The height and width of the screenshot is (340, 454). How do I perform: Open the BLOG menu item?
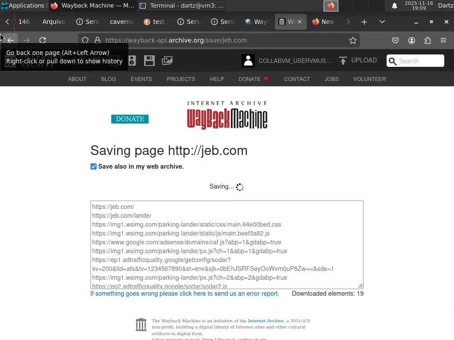pos(108,79)
